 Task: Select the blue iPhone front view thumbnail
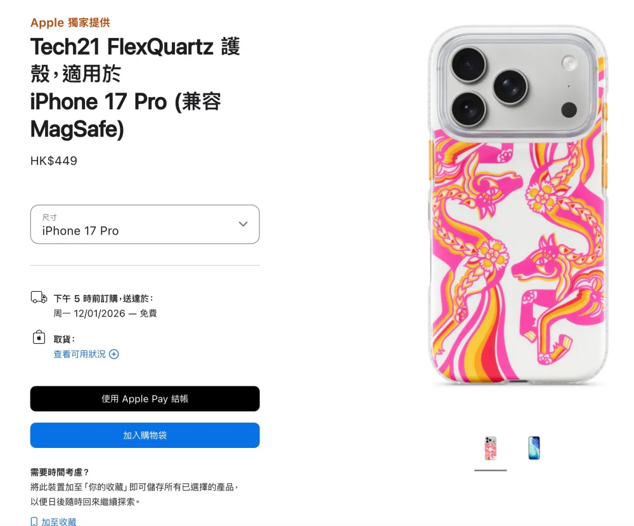(534, 448)
